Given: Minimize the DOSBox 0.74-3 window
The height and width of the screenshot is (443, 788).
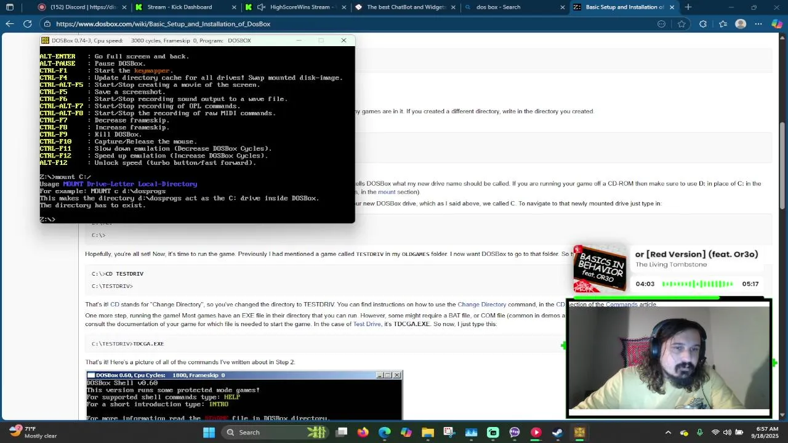Looking at the screenshot, I should tap(299, 41).
